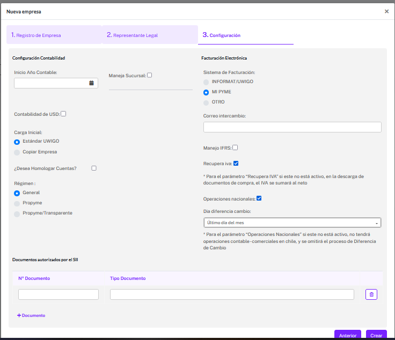The image size is (395, 340).
Task: Select INFORMAT/UWIGO as billing system
Action: (206, 82)
